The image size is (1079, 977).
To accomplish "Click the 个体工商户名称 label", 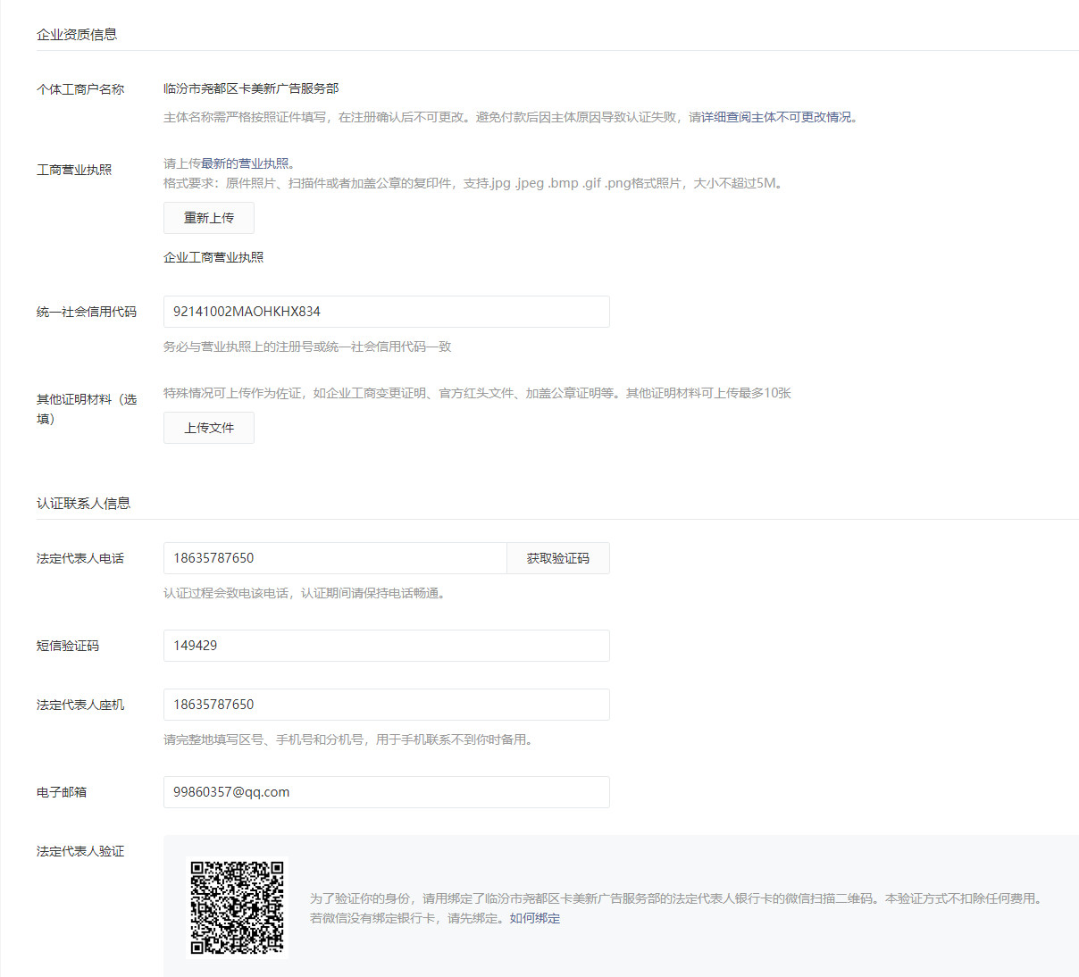I will (80, 89).
